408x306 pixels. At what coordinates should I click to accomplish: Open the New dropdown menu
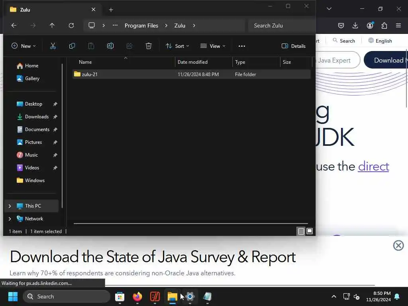pyautogui.click(x=24, y=46)
